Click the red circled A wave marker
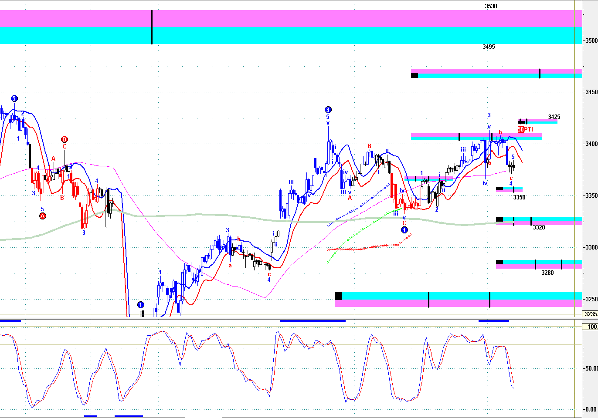 point(42,216)
